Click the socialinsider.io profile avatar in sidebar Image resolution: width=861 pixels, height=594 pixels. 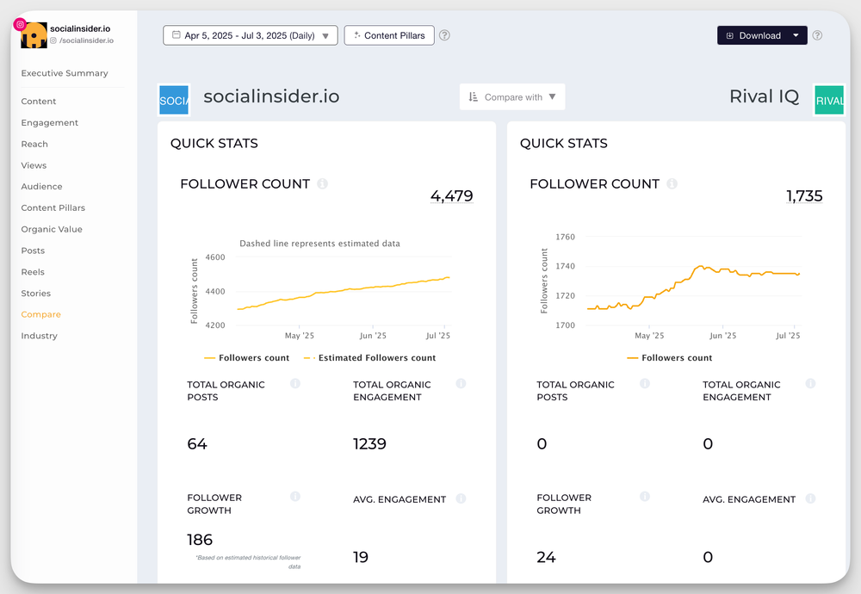(x=34, y=34)
